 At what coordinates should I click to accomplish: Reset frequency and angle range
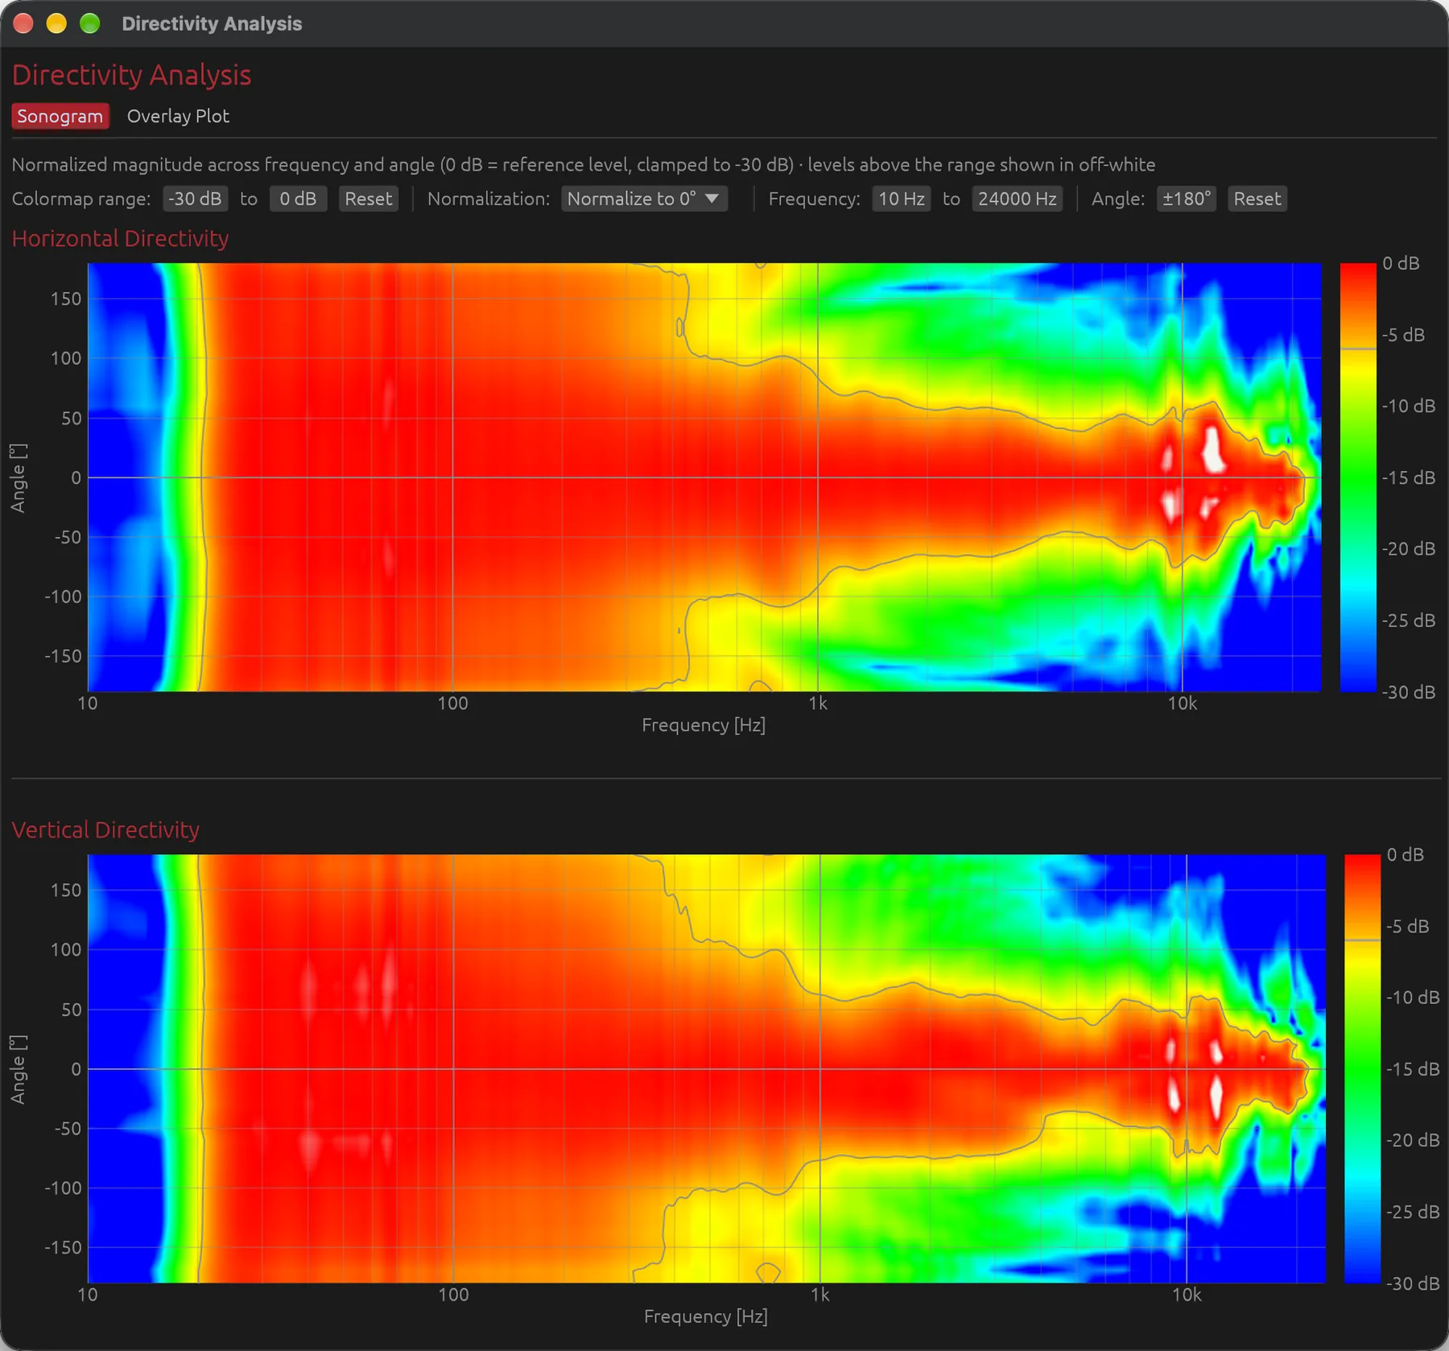(1257, 199)
